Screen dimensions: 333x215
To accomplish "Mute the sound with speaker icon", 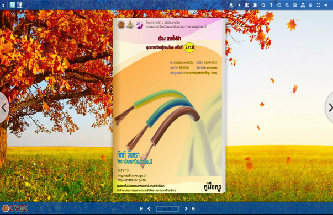I will click(x=326, y=5).
